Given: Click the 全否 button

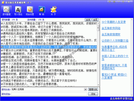Looking at the screenshot, I should click(x=95, y=20).
